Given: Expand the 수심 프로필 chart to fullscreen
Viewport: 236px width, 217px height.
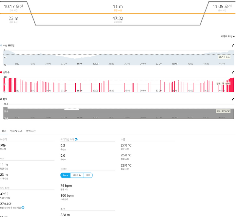Looking at the screenshot, I should 233,46.
